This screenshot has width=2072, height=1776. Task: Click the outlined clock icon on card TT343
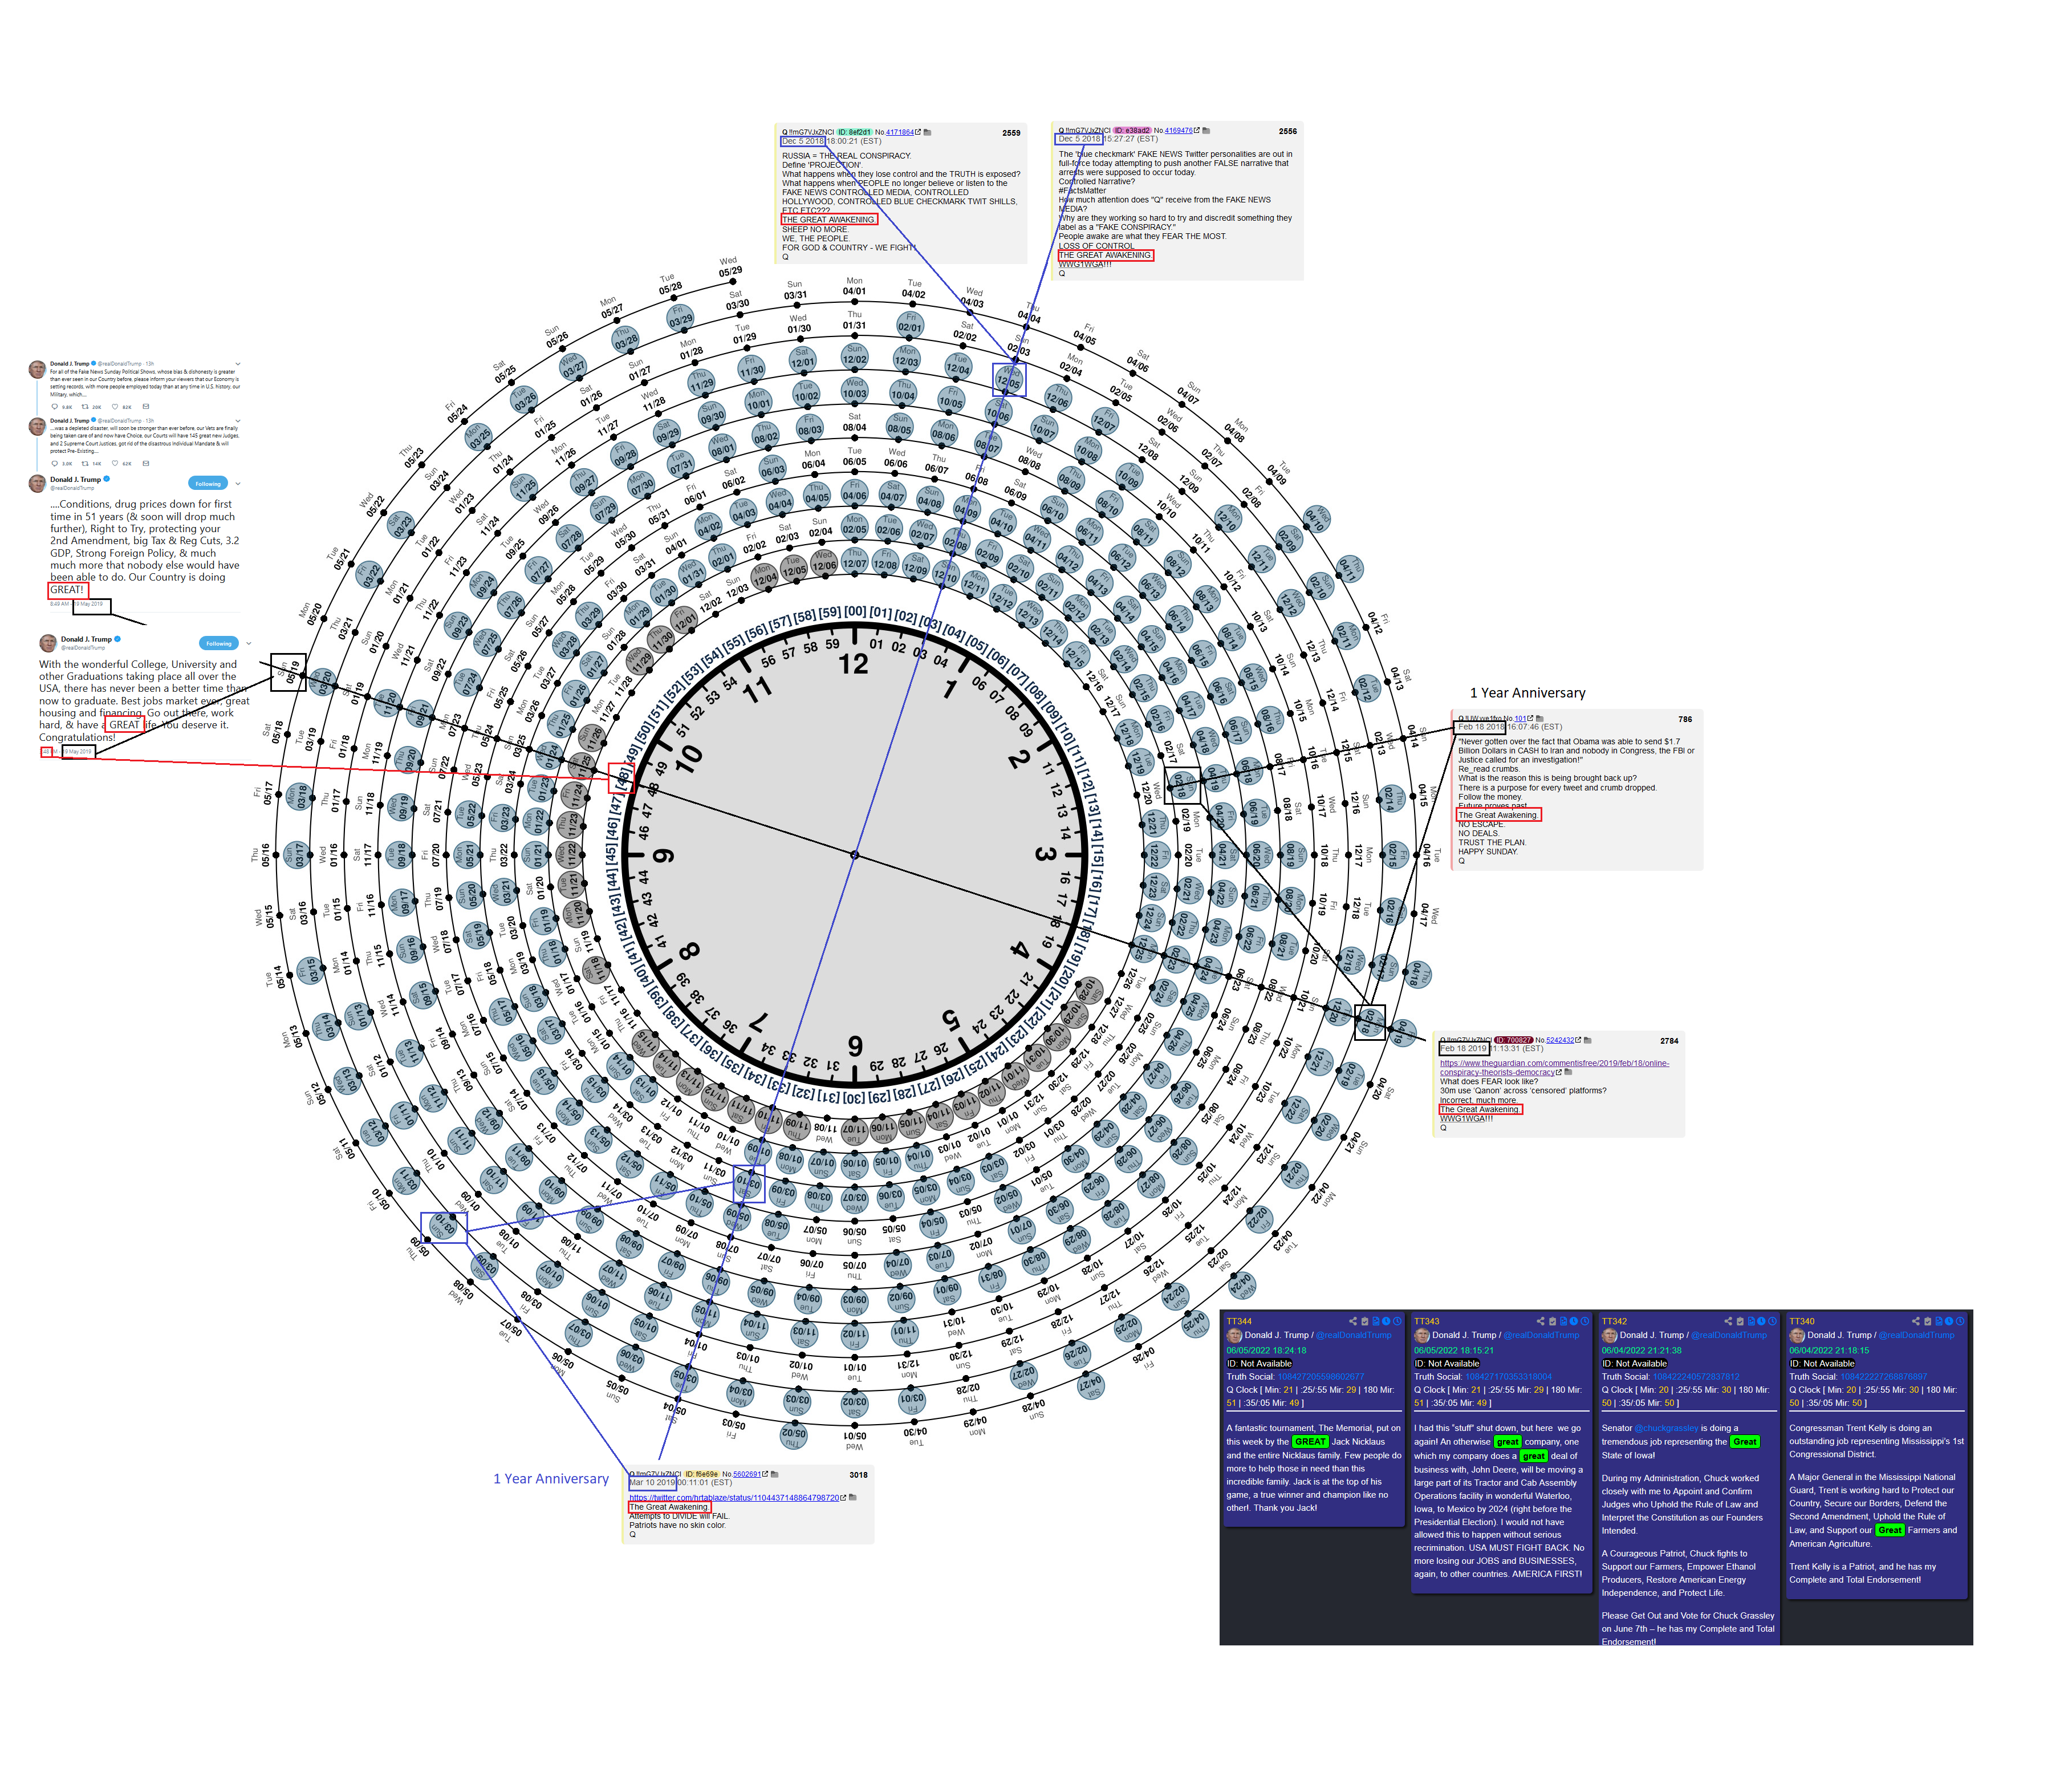coord(1585,1321)
